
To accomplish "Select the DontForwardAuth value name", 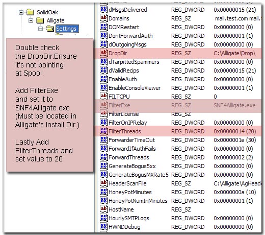I will (130, 36).
